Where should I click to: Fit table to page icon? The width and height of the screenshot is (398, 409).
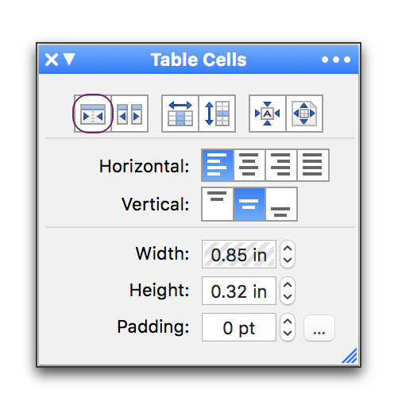point(304,114)
